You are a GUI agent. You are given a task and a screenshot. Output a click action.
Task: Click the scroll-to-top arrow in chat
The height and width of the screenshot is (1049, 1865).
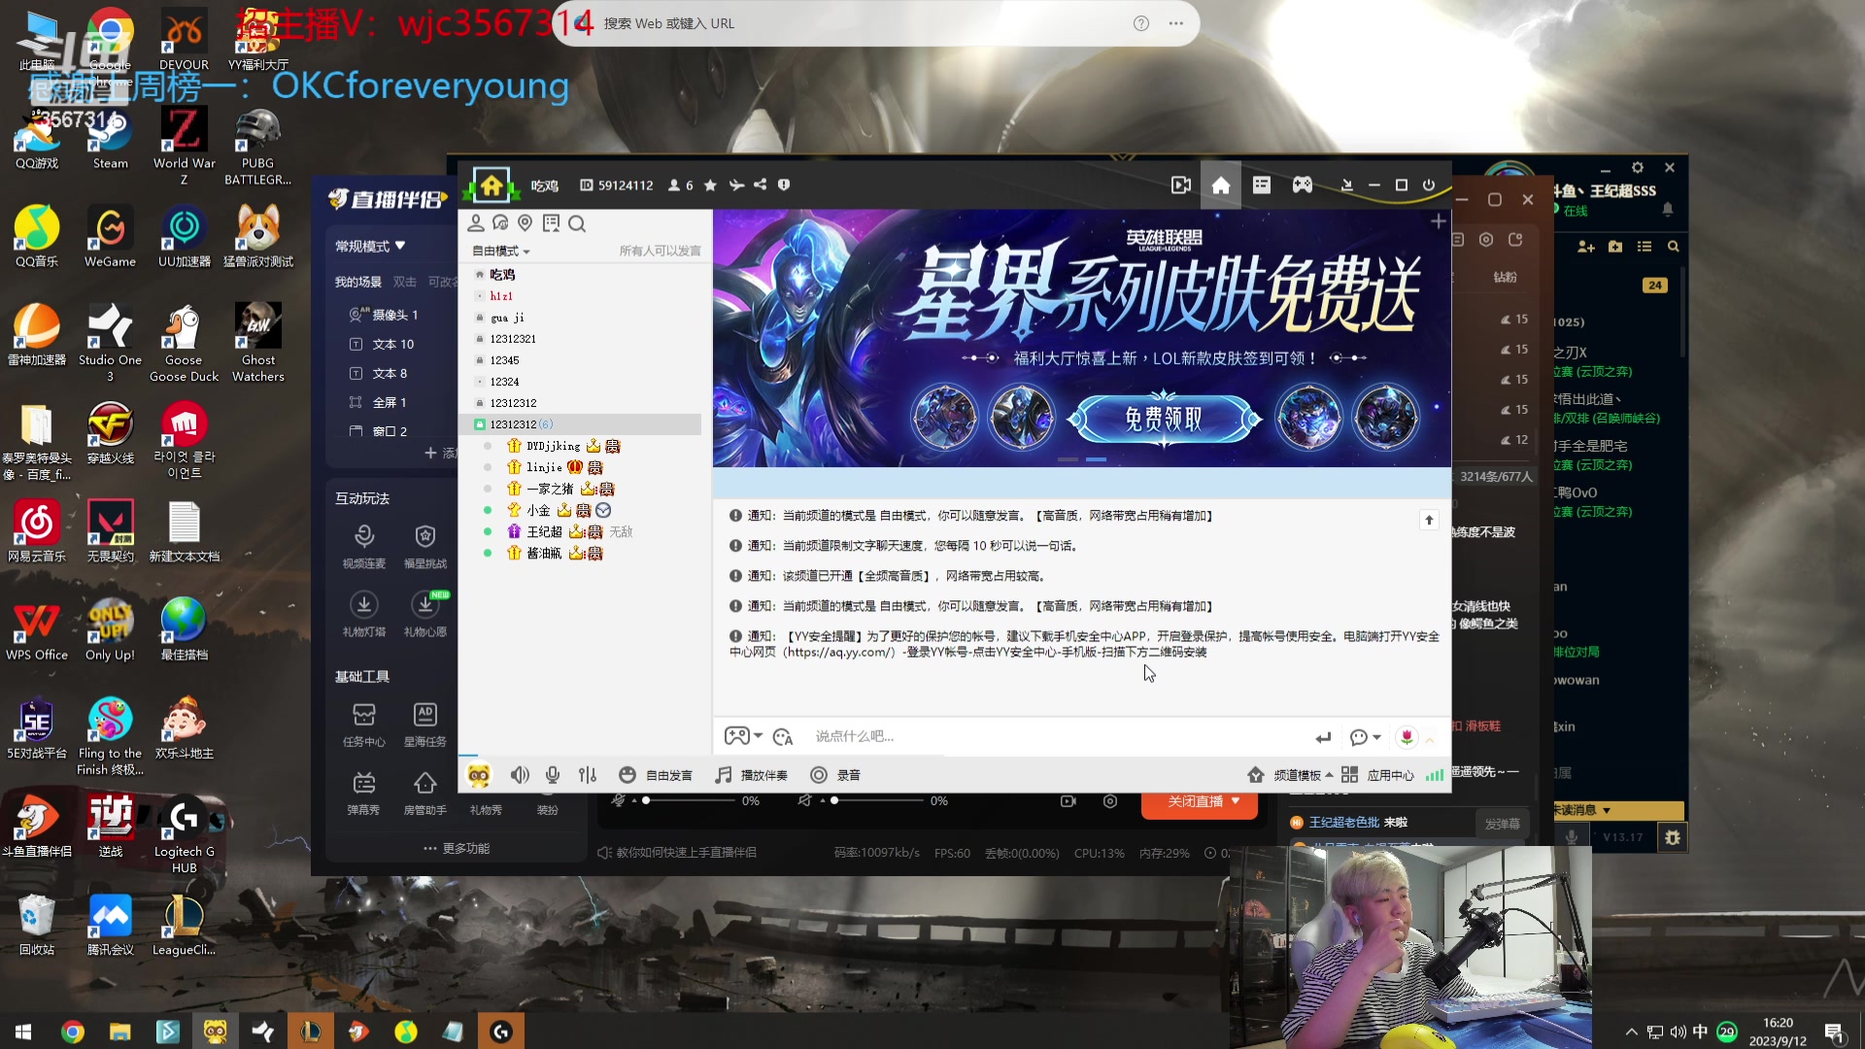pos(1429,520)
